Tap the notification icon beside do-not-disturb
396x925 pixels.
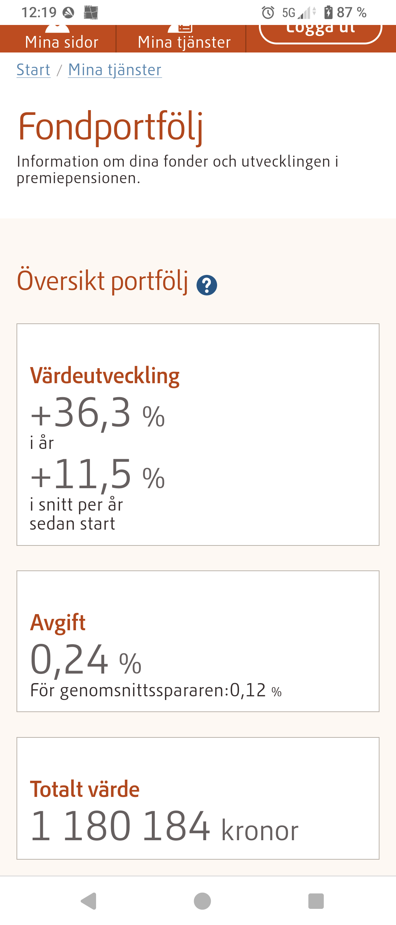[x=91, y=13]
